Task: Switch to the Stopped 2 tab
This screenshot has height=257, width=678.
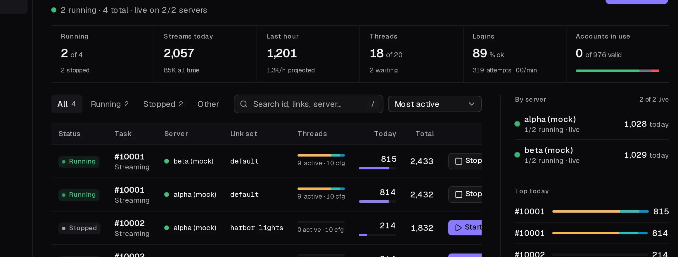Action: 163,104
